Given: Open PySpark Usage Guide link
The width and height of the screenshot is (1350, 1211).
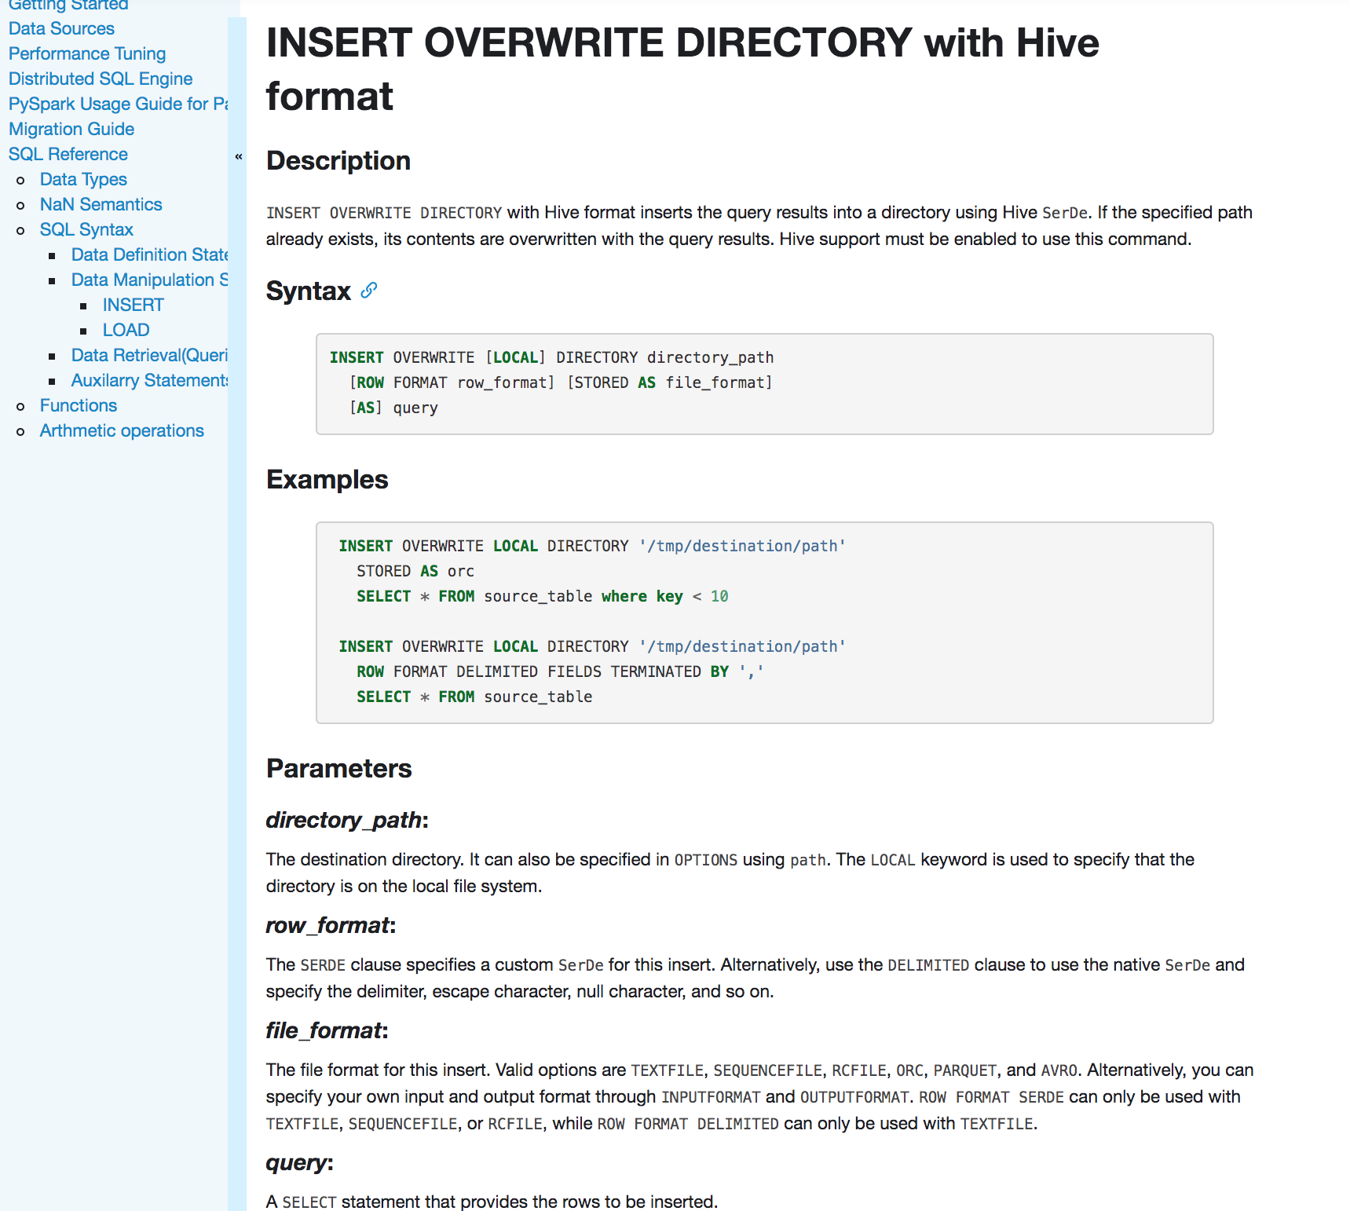Looking at the screenshot, I should click(x=118, y=104).
